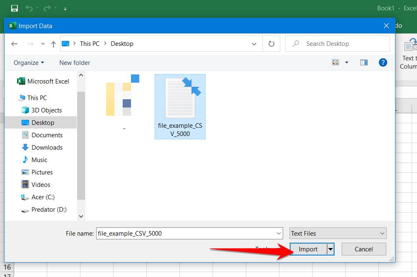Open the blue Help question mark
Image resolution: width=417 pixels, height=277 pixels.
pos(383,62)
